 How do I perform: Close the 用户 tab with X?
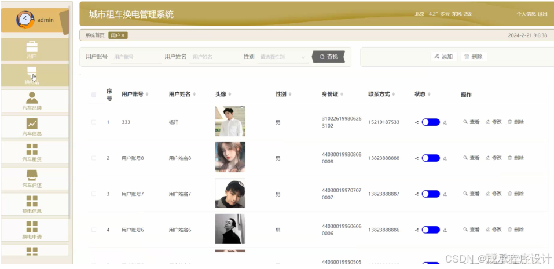tap(123, 35)
